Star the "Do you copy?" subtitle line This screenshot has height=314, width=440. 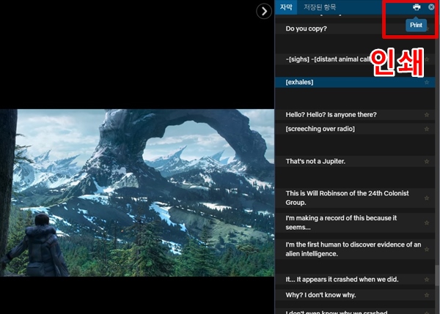click(427, 29)
